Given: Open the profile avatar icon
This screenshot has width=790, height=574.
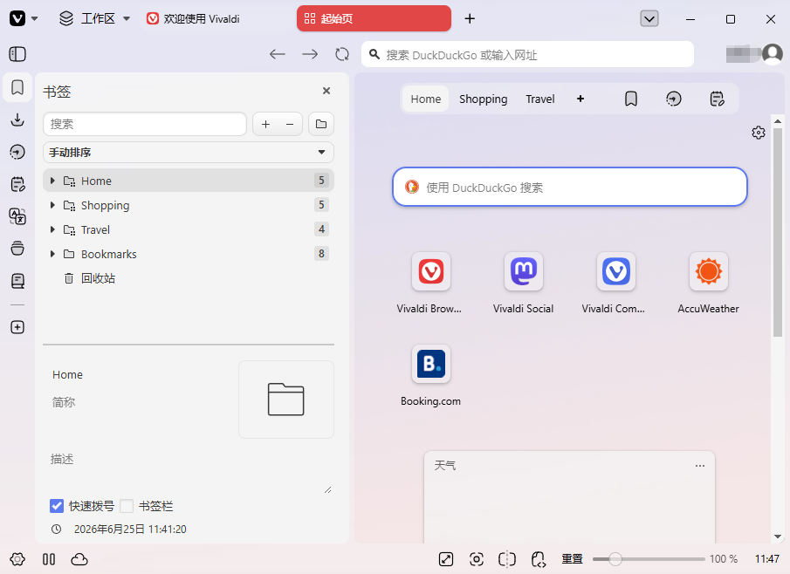Looking at the screenshot, I should (773, 53).
